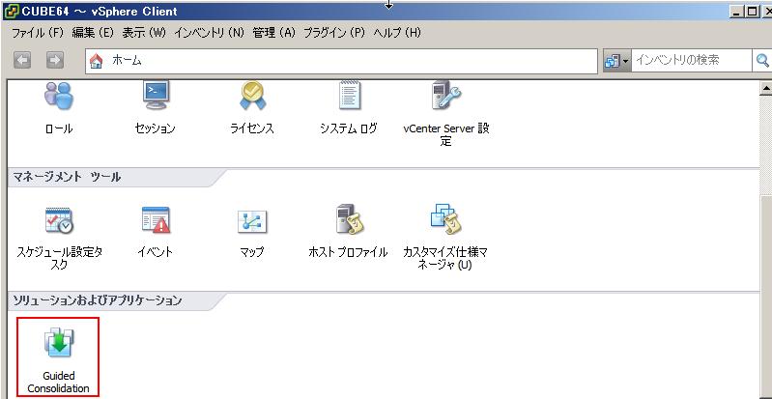Click the home icon in address bar

97,61
